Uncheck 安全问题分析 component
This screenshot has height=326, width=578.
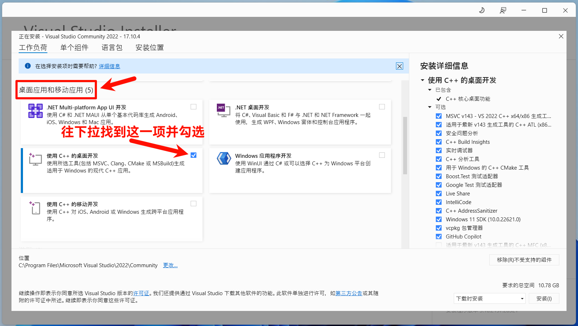(x=439, y=133)
